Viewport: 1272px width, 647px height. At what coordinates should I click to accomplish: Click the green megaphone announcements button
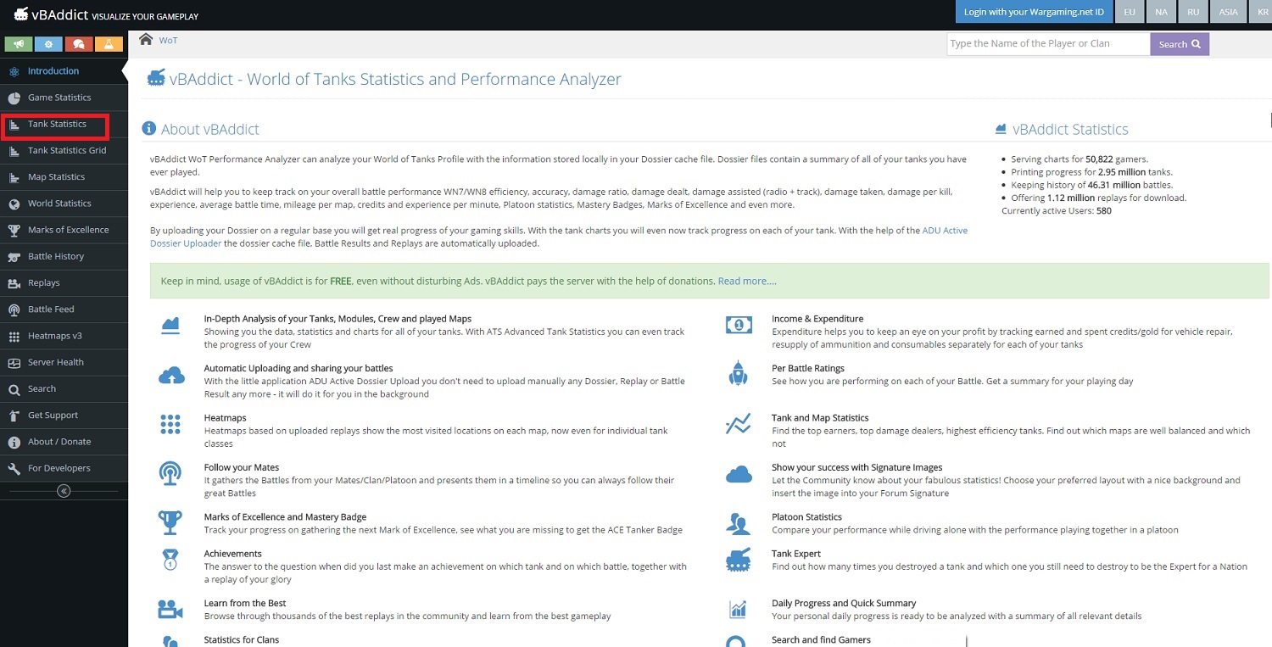tap(19, 44)
